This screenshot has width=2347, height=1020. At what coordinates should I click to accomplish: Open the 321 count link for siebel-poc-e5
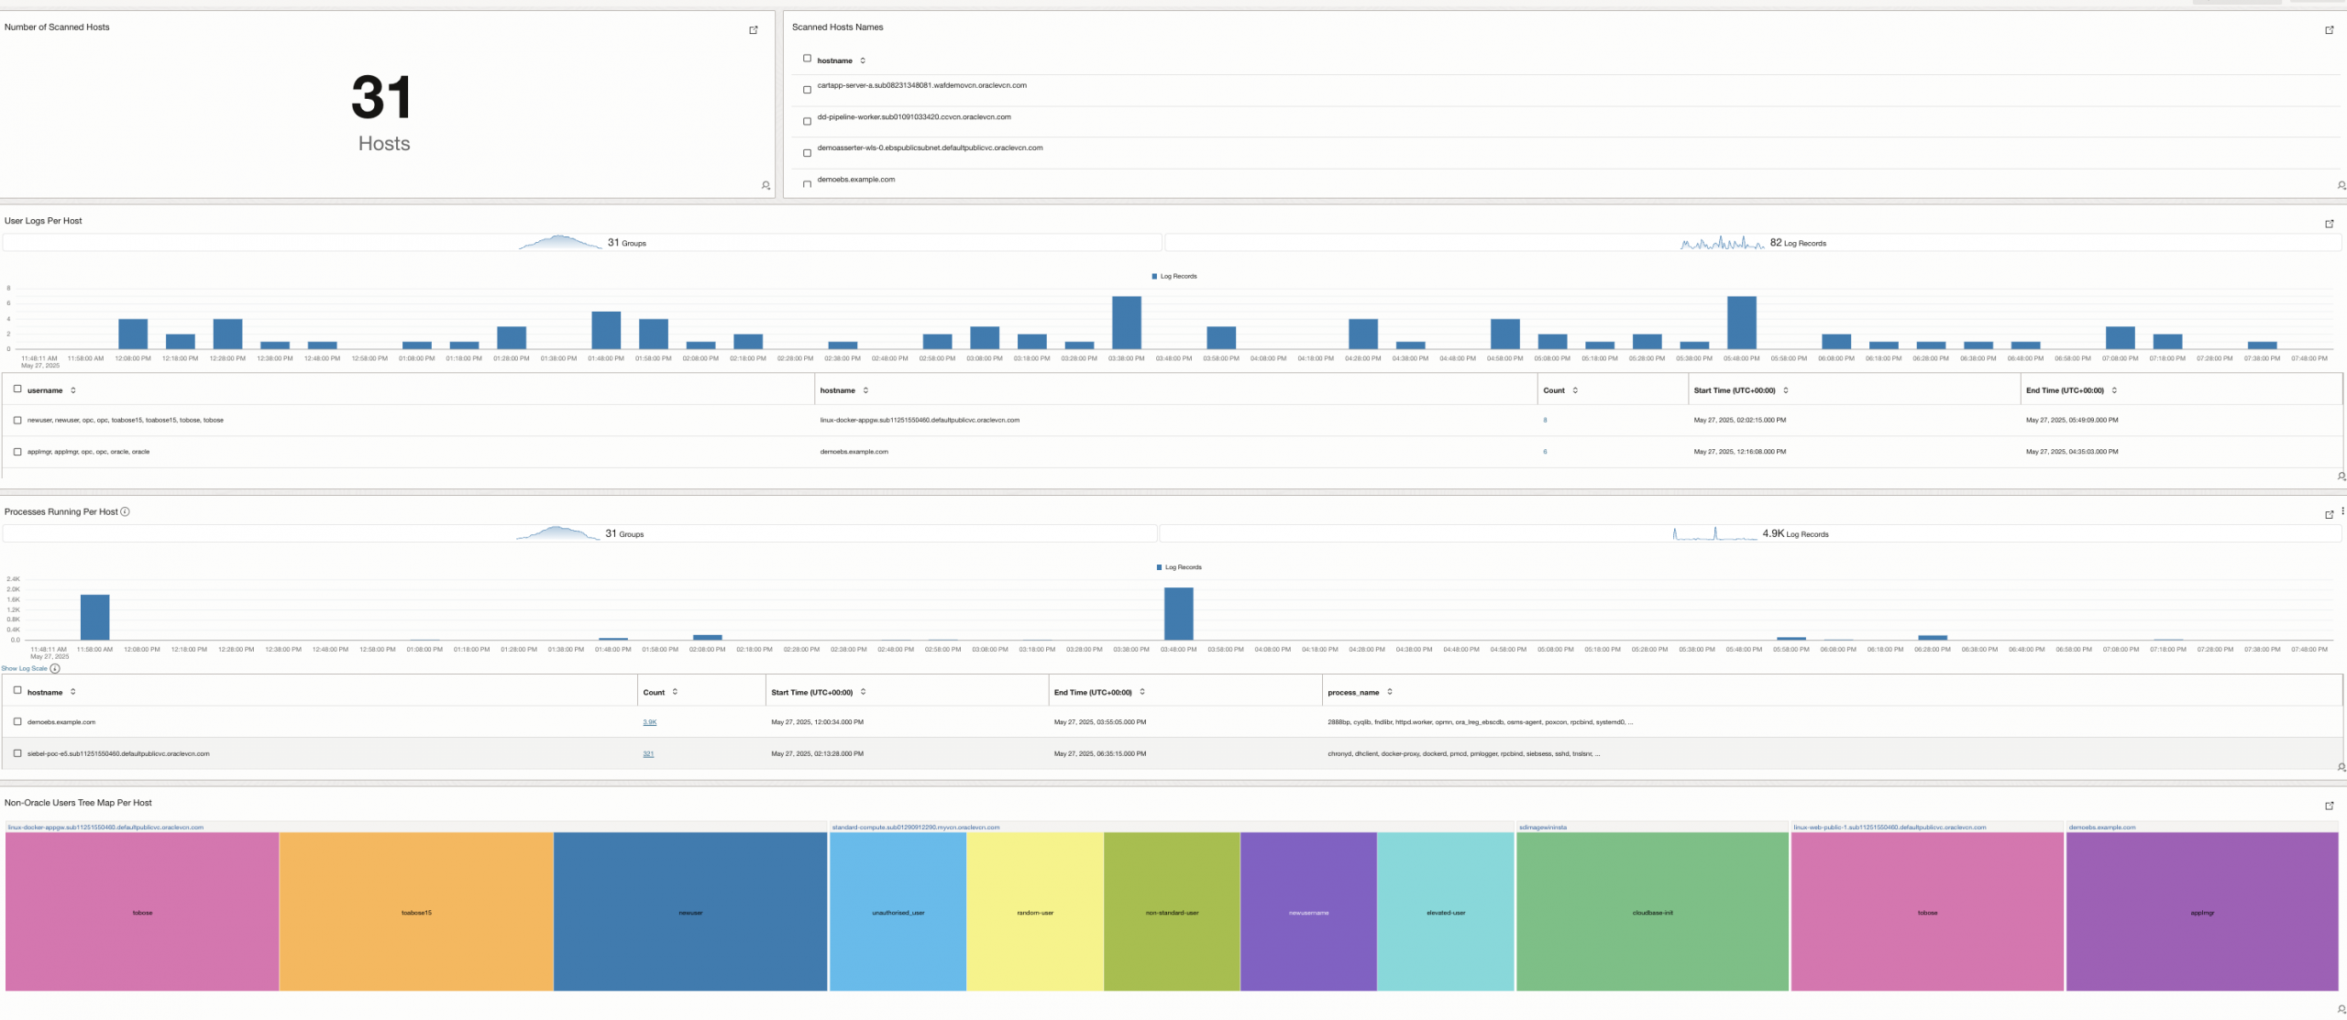[648, 753]
